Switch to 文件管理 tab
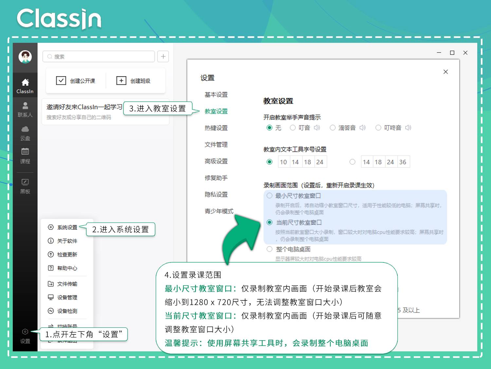The image size is (491, 369). click(216, 144)
